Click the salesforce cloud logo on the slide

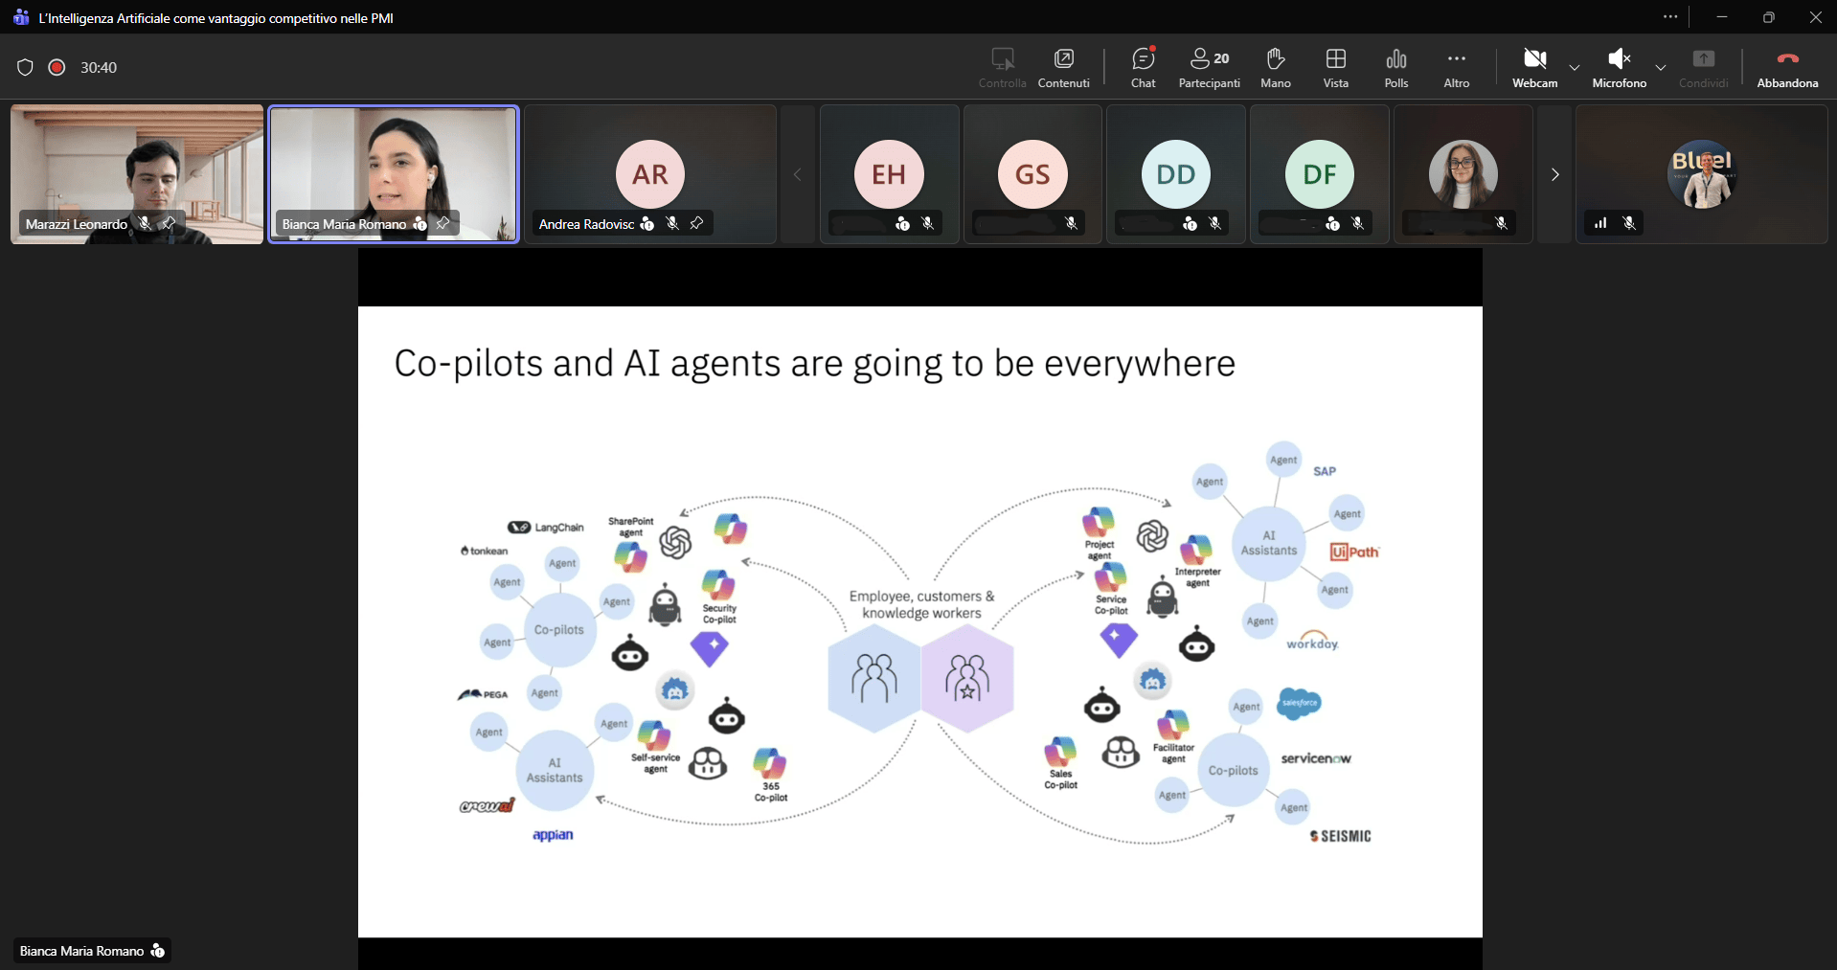[1300, 703]
